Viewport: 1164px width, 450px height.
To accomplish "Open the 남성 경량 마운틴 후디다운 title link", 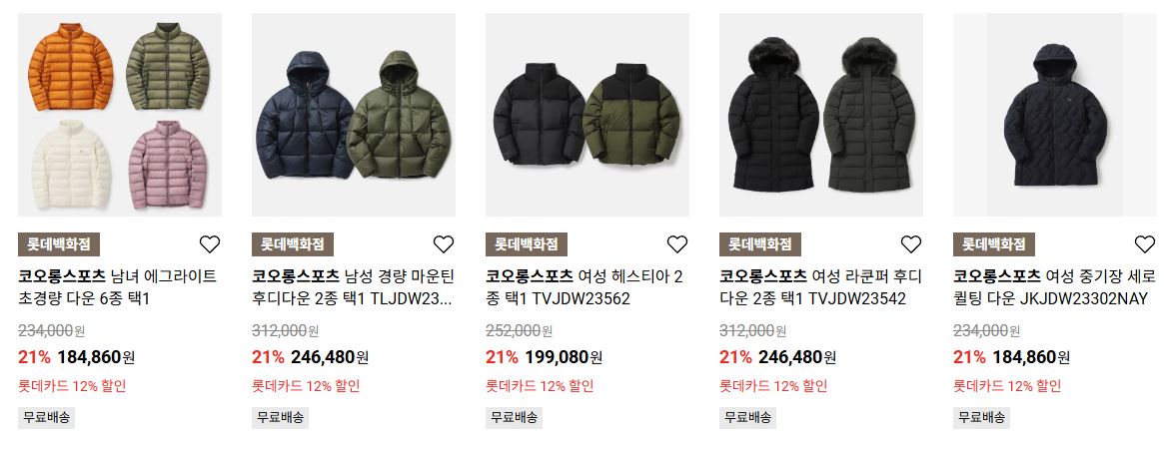I will [352, 287].
